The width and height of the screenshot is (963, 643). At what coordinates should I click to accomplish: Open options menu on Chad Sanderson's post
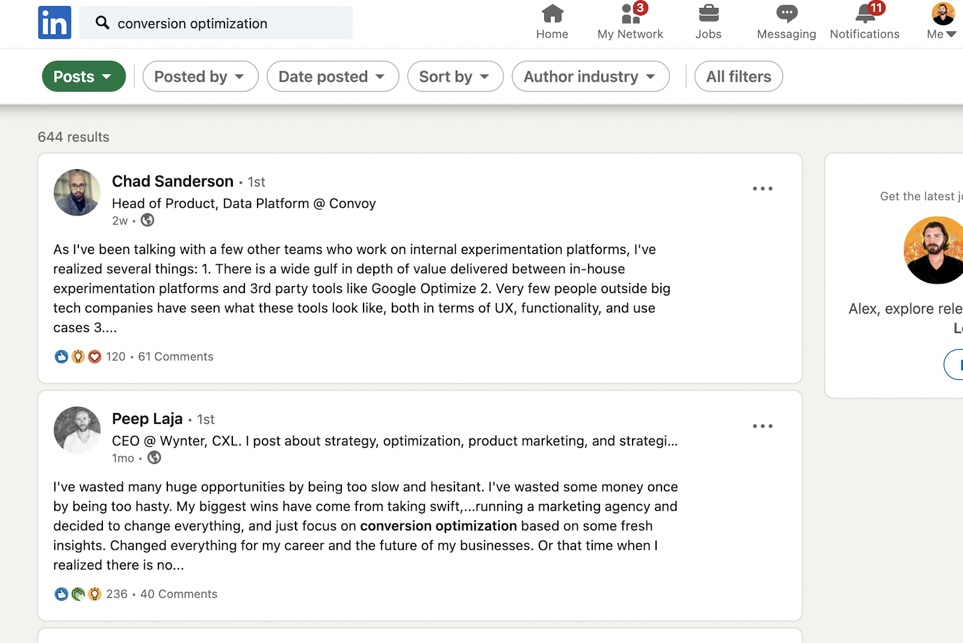tap(762, 188)
